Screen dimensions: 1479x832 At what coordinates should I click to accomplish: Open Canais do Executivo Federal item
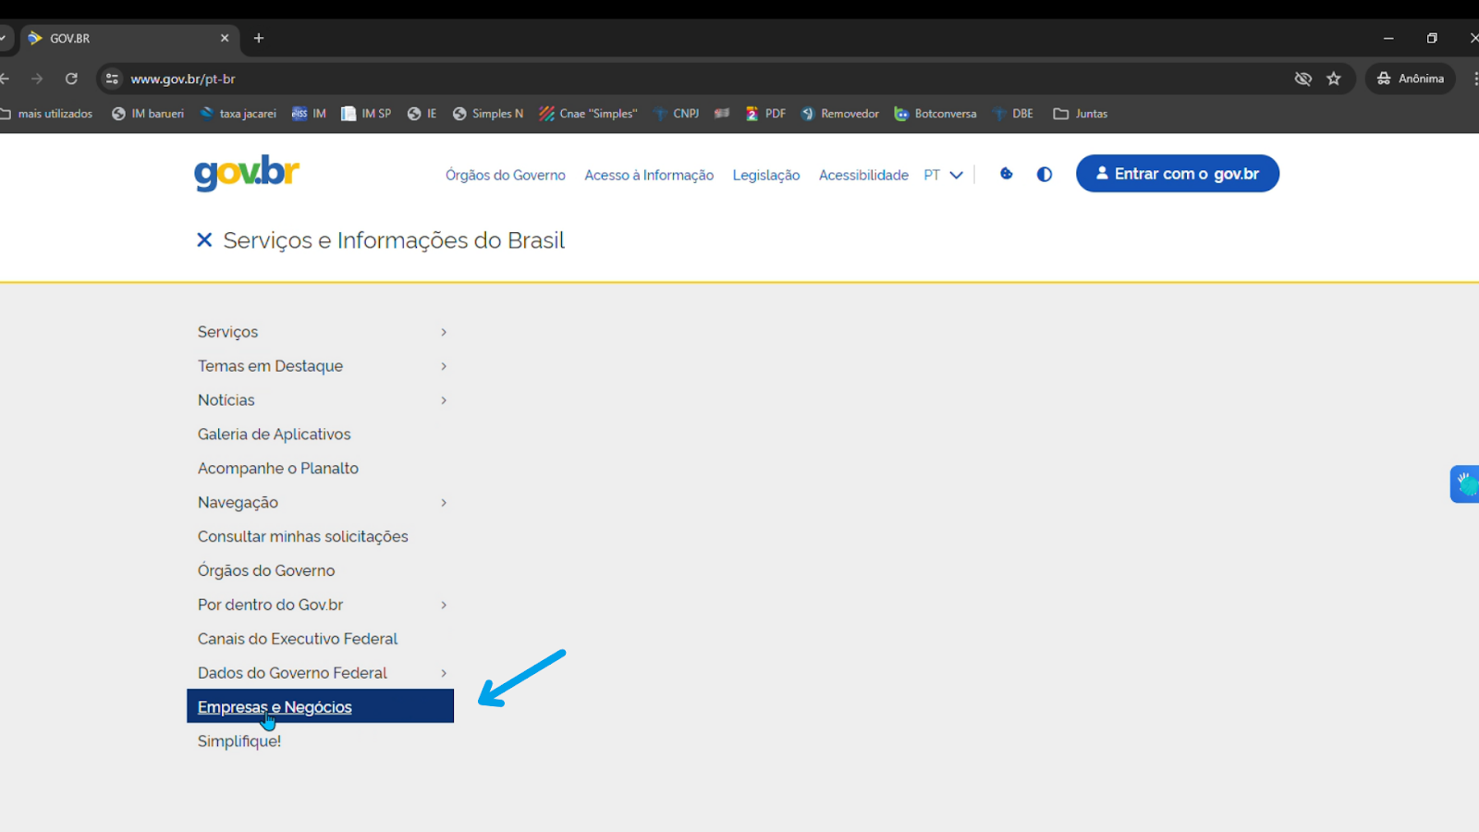[x=297, y=639]
